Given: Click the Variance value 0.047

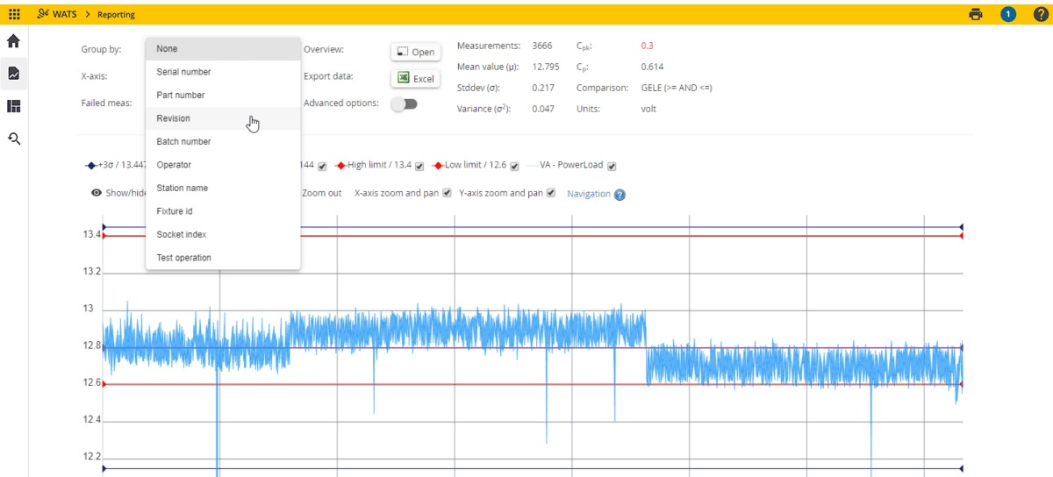Looking at the screenshot, I should point(543,109).
